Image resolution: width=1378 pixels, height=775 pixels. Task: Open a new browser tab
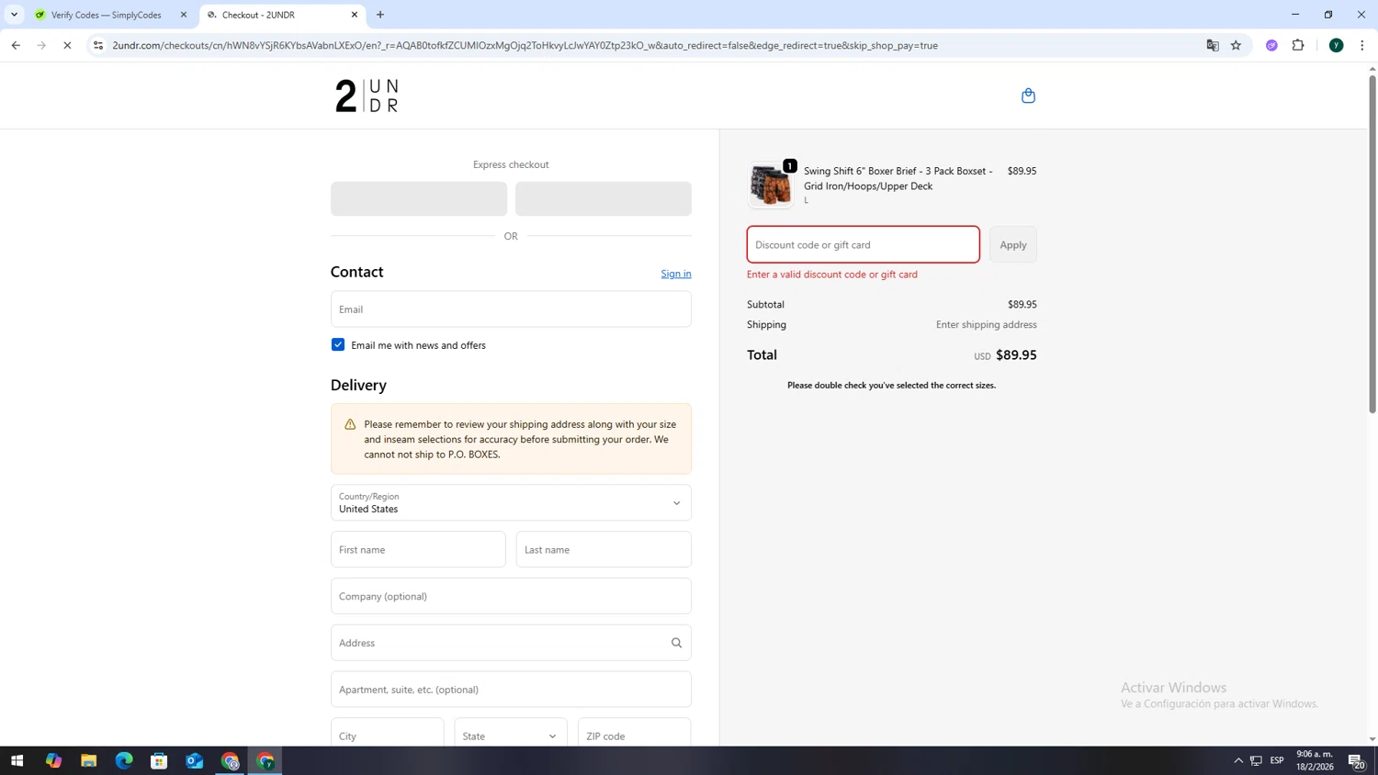tap(380, 15)
